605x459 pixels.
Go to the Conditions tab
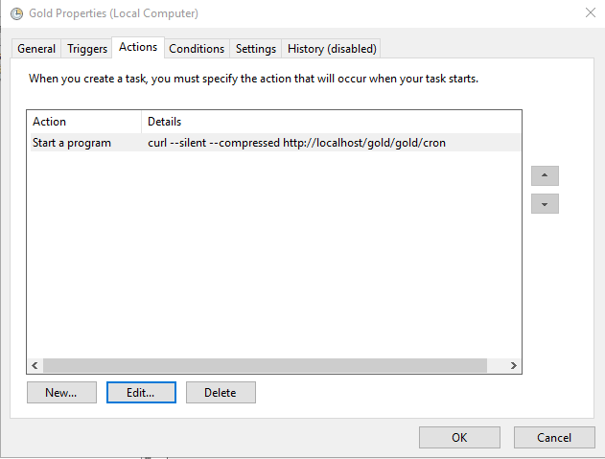197,49
